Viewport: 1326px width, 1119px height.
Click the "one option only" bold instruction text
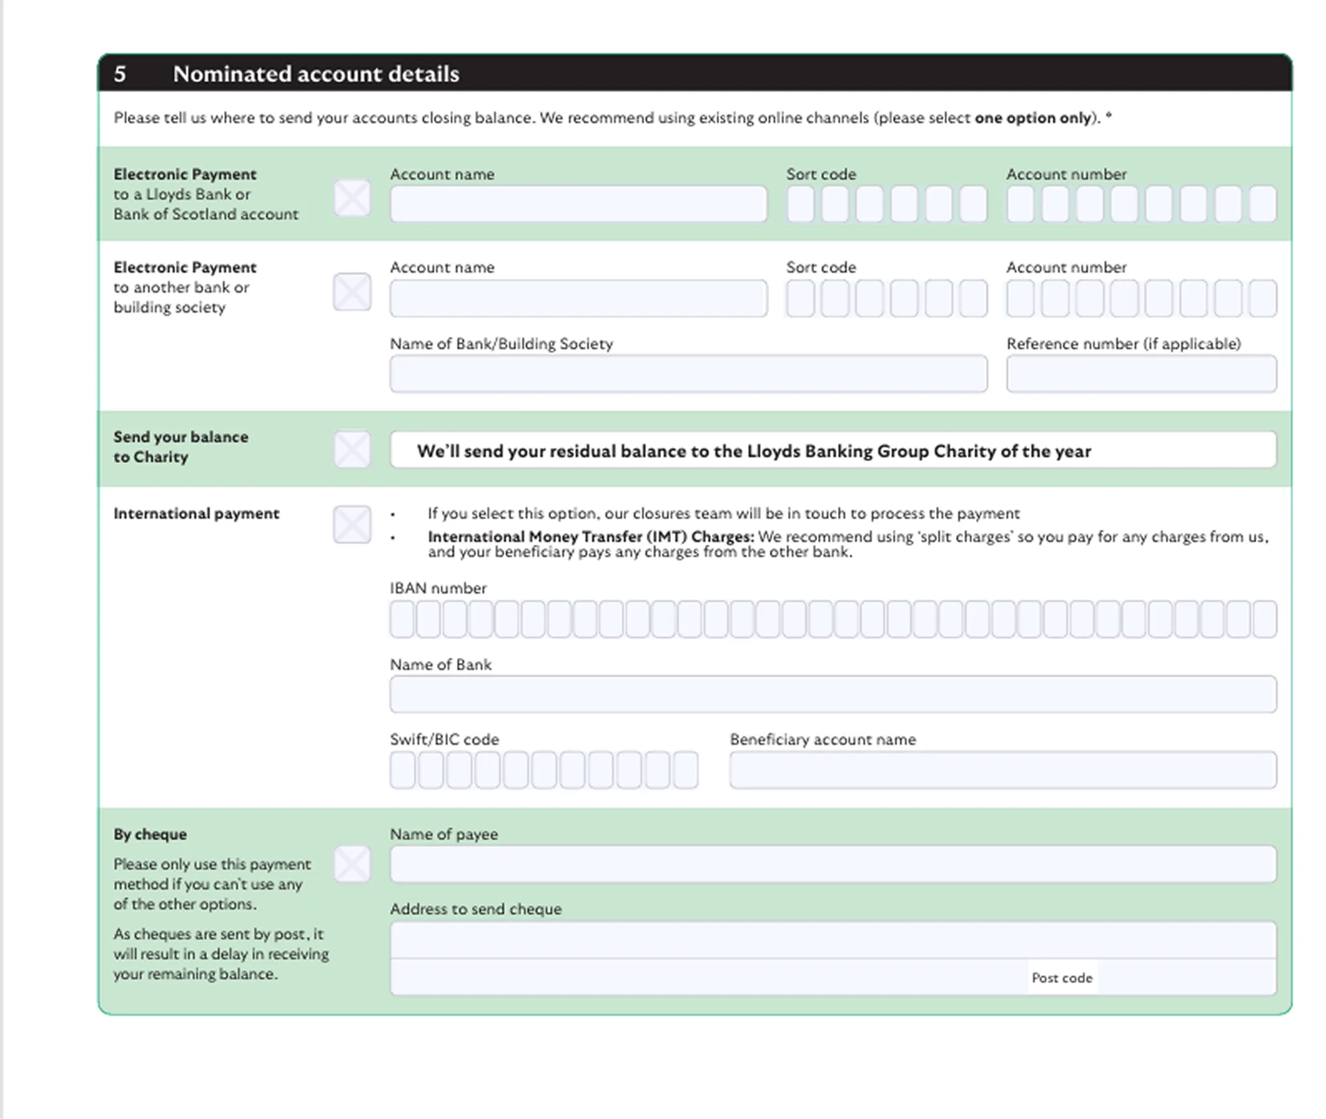pos(1032,118)
